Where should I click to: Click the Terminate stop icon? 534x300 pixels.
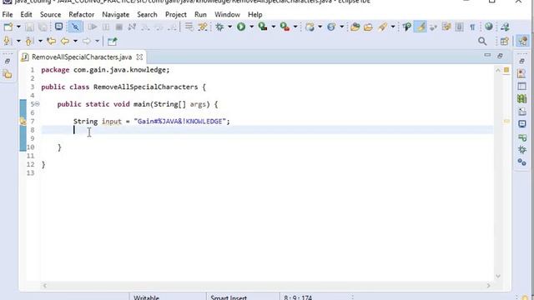tap(118, 27)
